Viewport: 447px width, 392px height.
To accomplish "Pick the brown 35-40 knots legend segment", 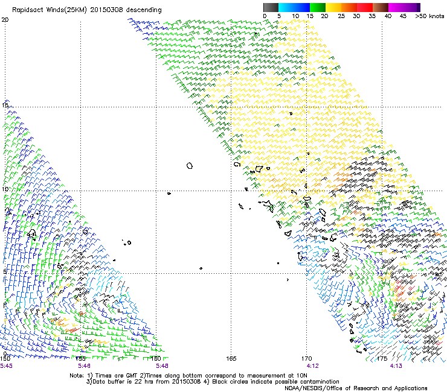I will click(x=381, y=7).
